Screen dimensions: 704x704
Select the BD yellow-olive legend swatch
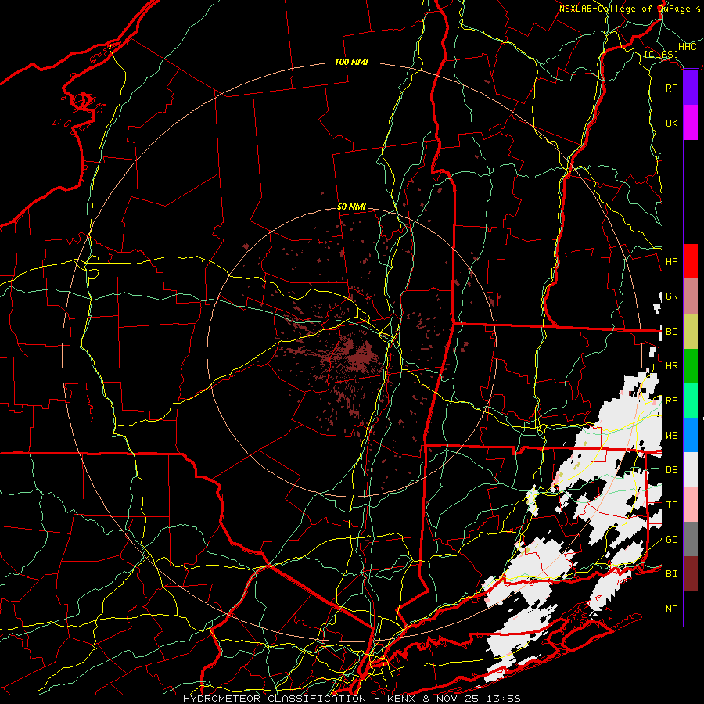(691, 332)
